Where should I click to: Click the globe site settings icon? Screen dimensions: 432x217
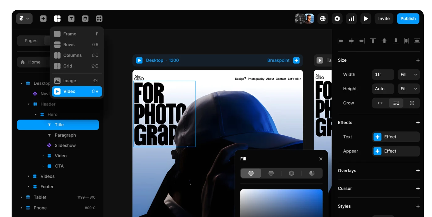coord(323,19)
